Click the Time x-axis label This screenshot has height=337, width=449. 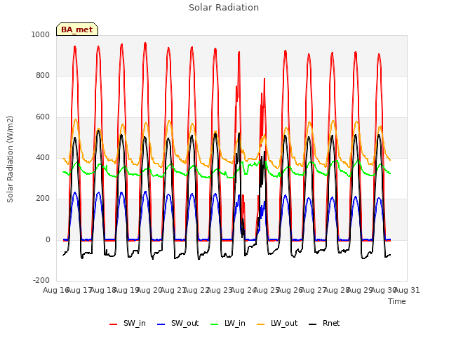(397, 301)
